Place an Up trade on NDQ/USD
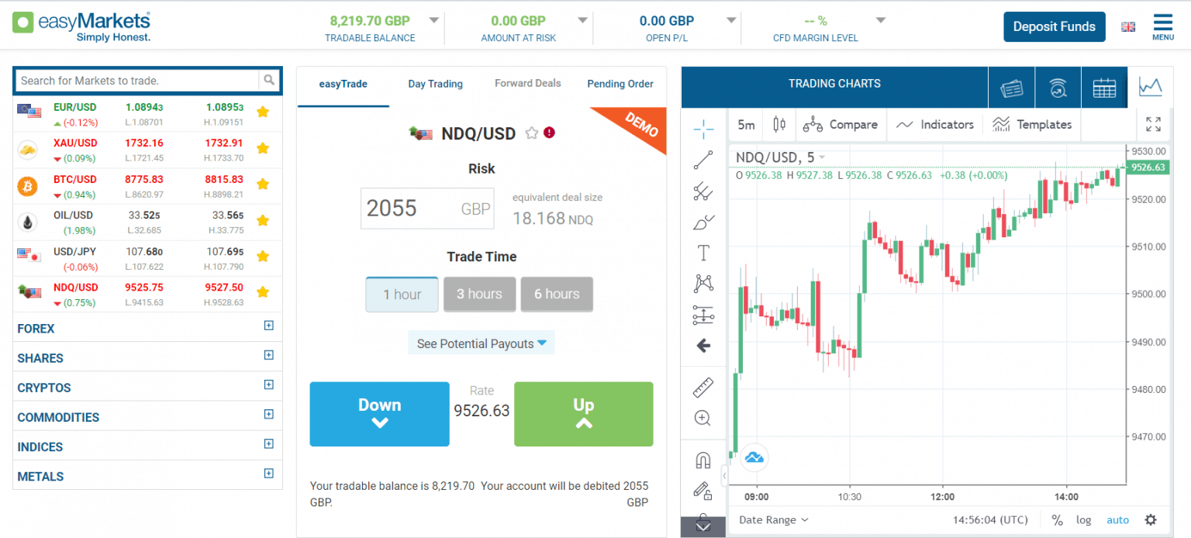 (x=583, y=414)
